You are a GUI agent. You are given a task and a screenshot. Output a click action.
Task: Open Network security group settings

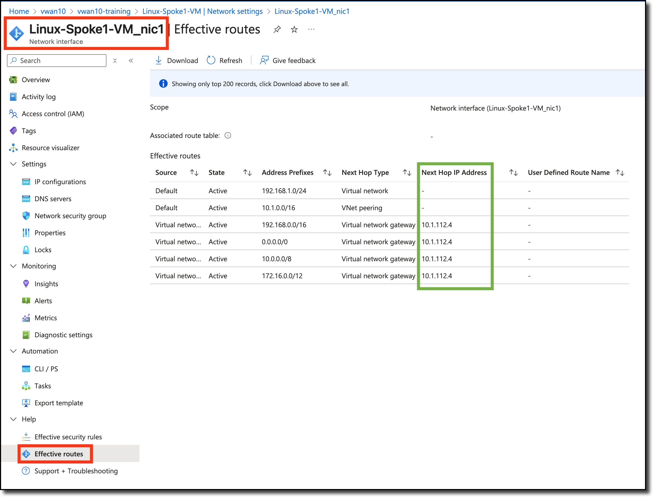(71, 216)
